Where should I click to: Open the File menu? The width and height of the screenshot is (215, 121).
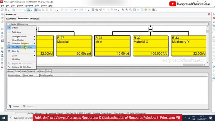pyautogui.click(x=3, y=6)
